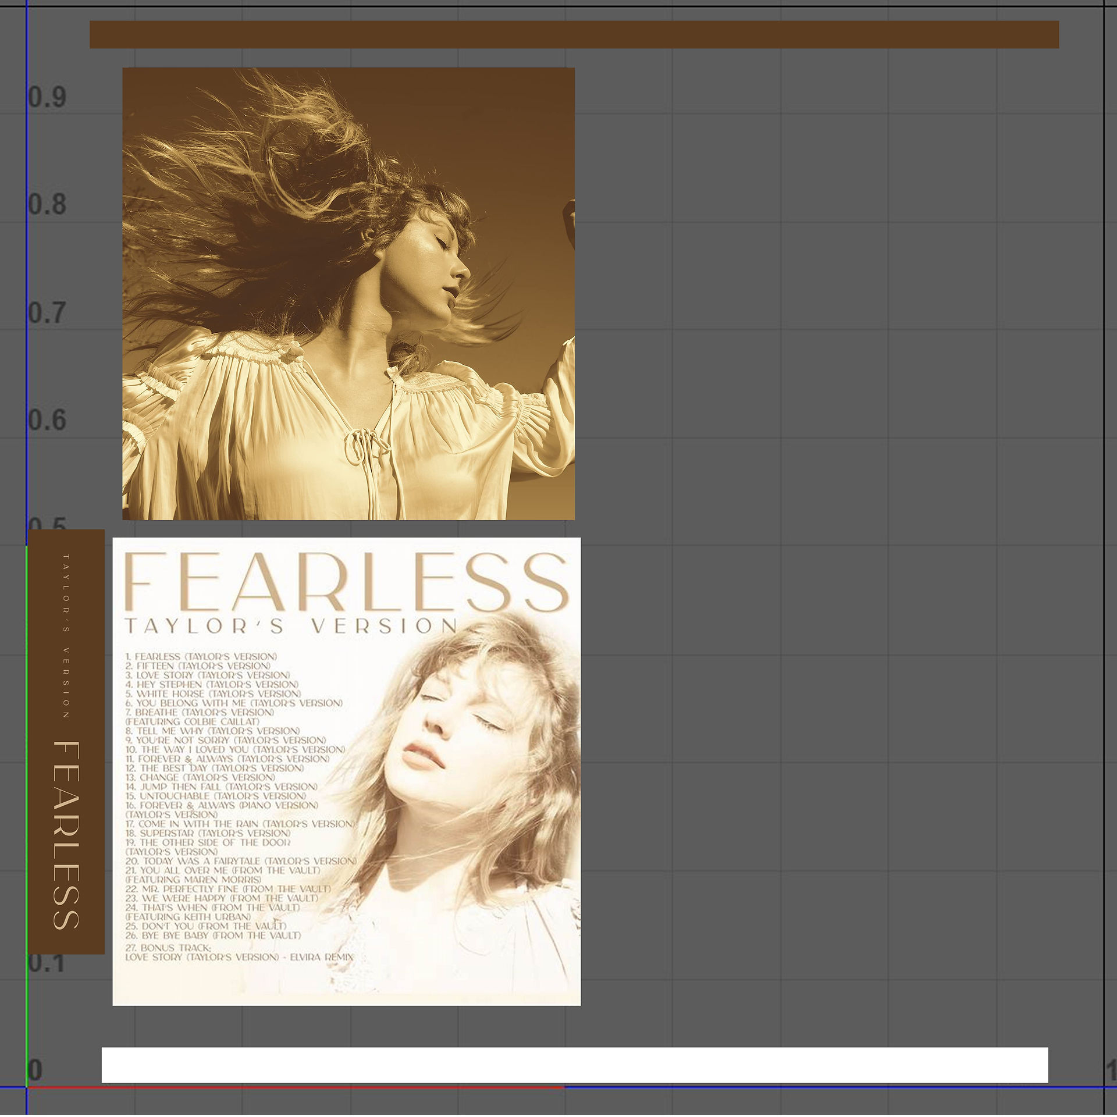
Task: Click the 0.8 axis label
Action: [47, 205]
